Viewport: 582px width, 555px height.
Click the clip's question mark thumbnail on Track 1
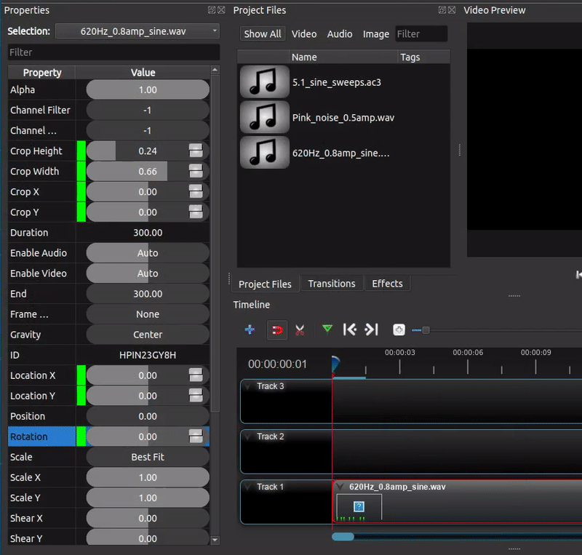click(359, 506)
